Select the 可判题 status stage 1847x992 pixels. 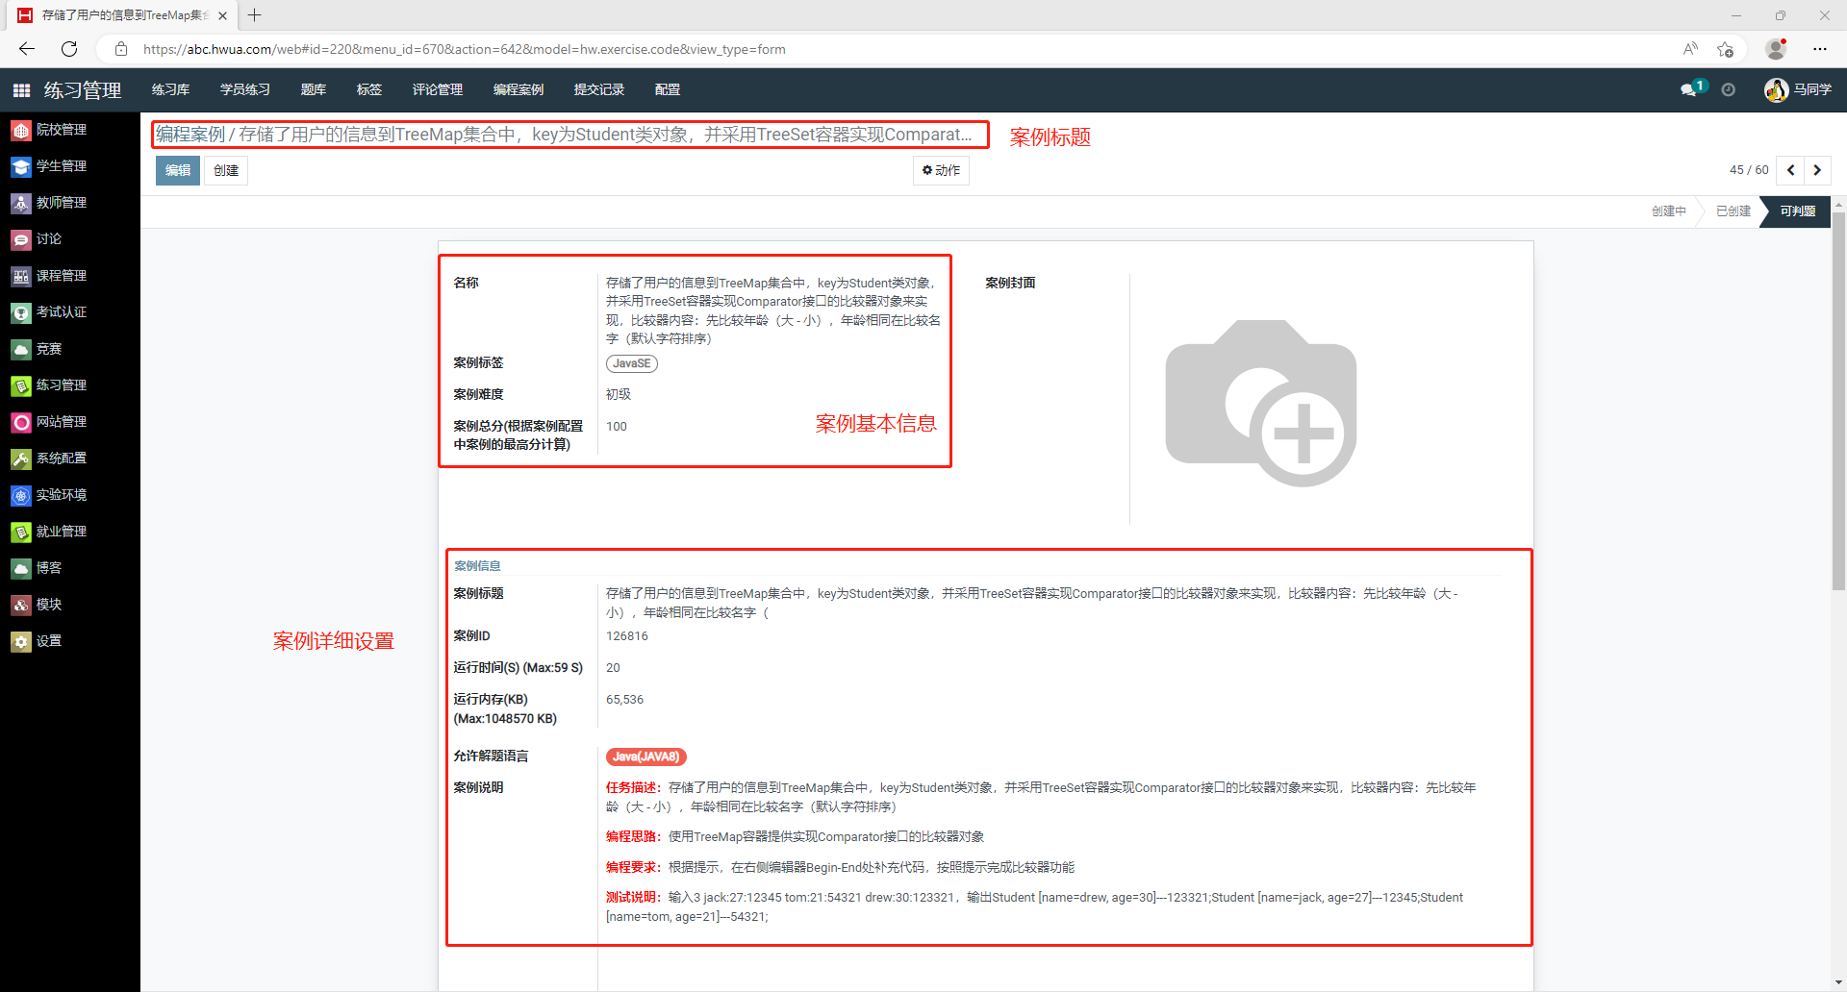coord(1797,211)
